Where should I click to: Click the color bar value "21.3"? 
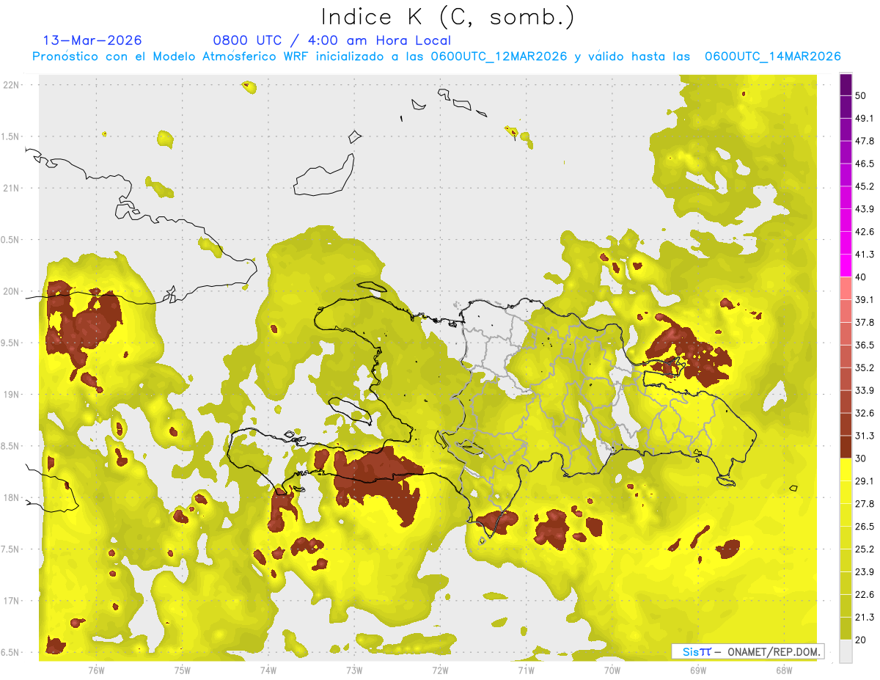point(865,618)
